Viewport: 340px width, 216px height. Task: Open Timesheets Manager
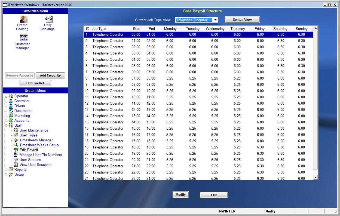(x=36, y=140)
